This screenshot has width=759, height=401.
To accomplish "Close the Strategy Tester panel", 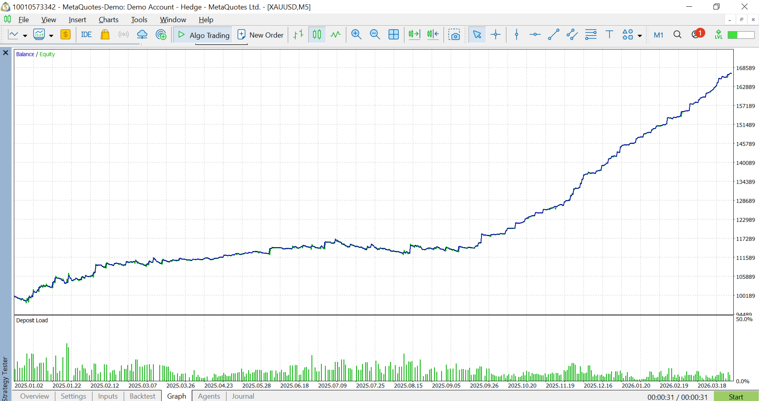I will pyautogui.click(x=6, y=53).
